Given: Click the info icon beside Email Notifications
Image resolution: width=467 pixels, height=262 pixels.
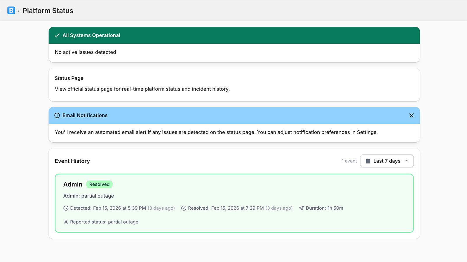Looking at the screenshot, I should 57,116.
